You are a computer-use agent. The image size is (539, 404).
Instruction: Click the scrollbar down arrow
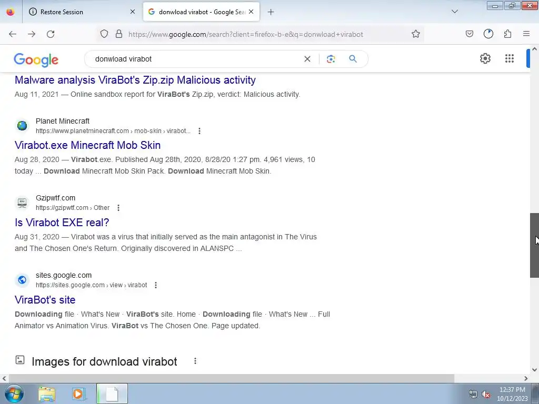pos(534,370)
